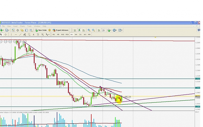Viewport: 203px width, 127px height.
Task: Select the trendline tool
Action: [x=20, y=34]
